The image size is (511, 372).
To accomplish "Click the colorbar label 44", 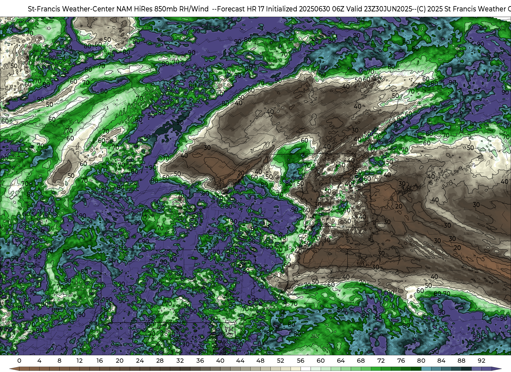I will pos(240,361).
